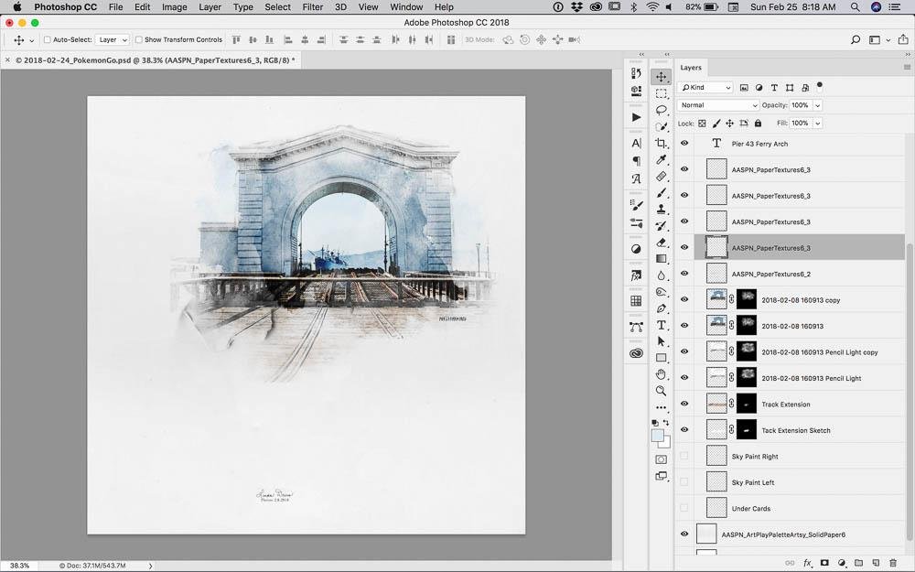
Task: Lock all attributes with padlock icon
Action: tap(758, 124)
